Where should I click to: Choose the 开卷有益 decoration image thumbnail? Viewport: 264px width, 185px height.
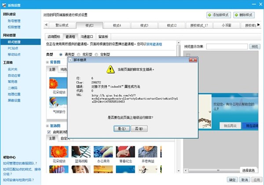click(148, 152)
